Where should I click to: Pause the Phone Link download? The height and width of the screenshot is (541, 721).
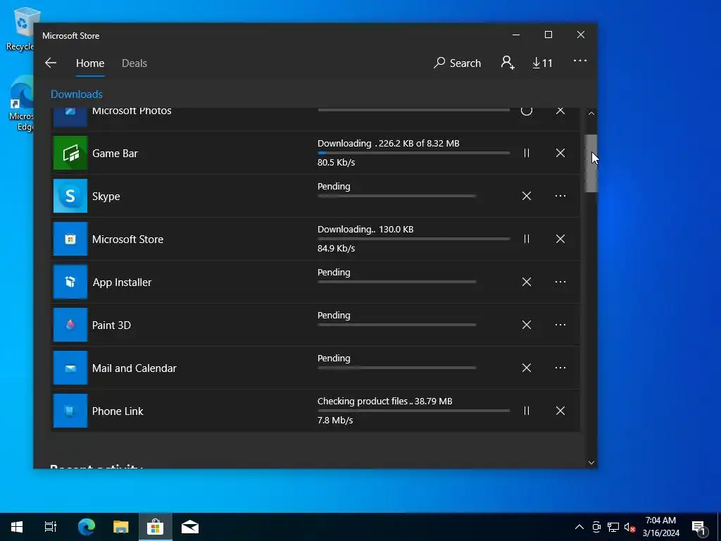[527, 411]
